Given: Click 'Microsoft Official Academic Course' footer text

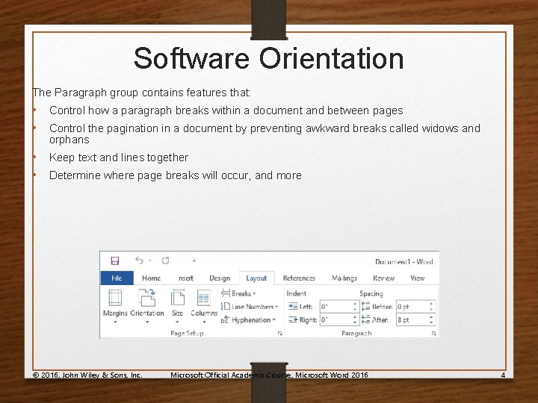Looking at the screenshot, I should click(269, 375).
